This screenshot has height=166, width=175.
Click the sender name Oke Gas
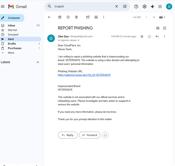coord(63,36)
